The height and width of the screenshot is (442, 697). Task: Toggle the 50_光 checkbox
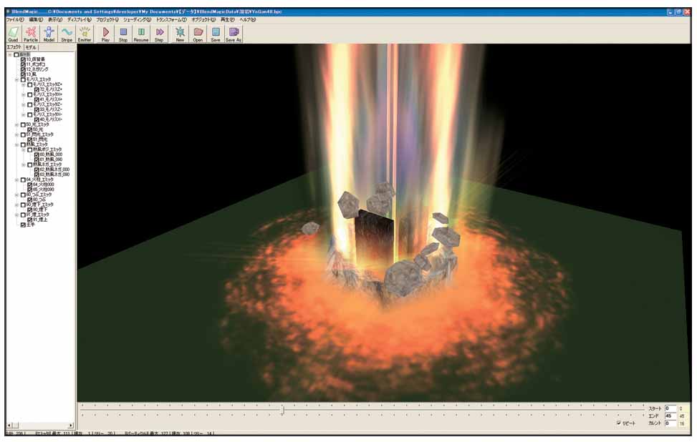tap(30, 129)
